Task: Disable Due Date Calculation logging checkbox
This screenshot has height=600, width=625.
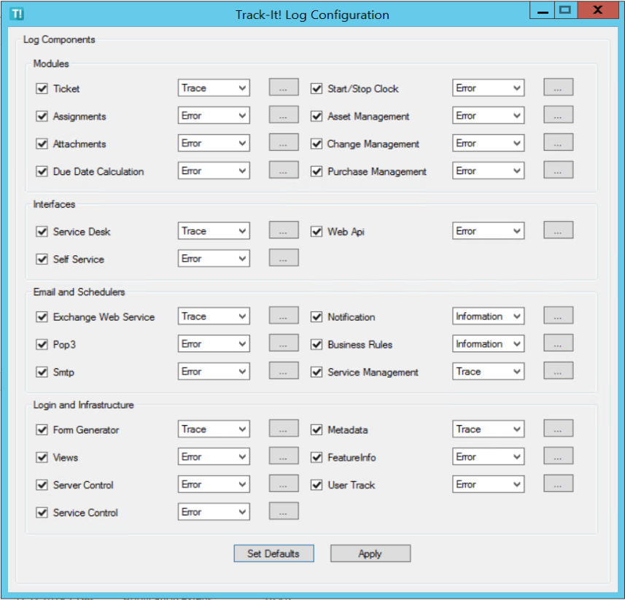Action: (42, 171)
